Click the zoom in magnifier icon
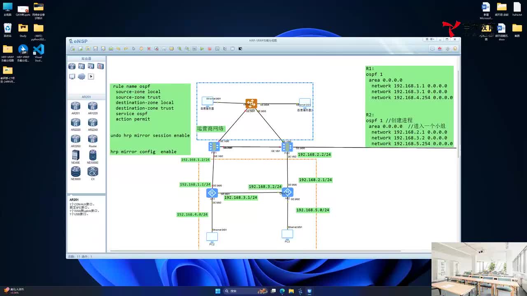 pyautogui.click(x=180, y=49)
